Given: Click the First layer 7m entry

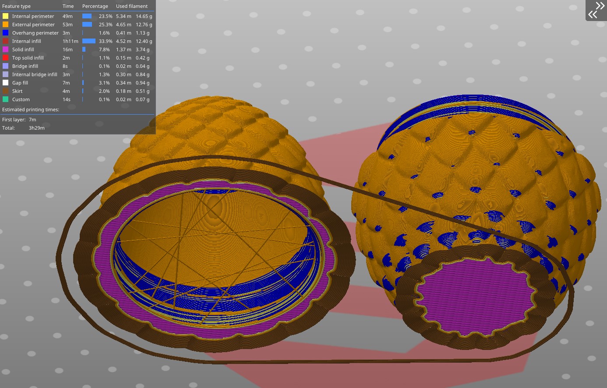Looking at the screenshot, I should tap(19, 120).
